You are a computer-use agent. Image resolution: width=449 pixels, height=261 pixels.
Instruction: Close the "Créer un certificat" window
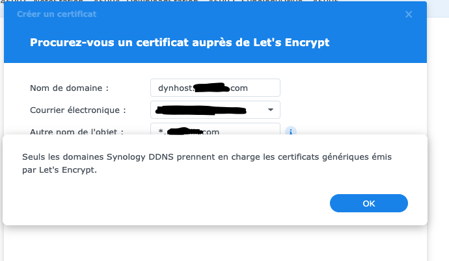pyautogui.click(x=409, y=14)
